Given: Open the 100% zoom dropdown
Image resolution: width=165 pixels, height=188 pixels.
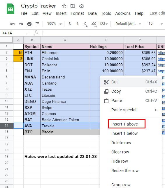Looking at the screenshot, I should [x=55, y=24].
